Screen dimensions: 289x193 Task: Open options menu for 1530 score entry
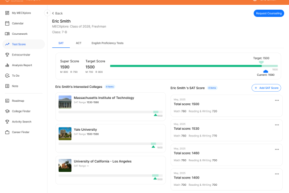coord(277,125)
